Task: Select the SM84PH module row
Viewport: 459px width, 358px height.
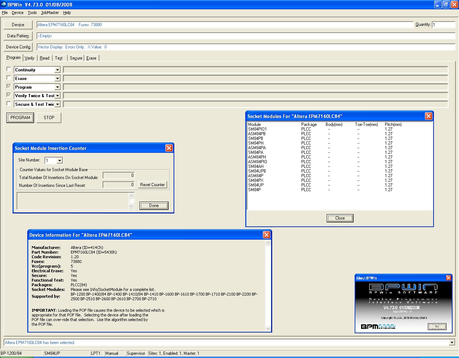Action: pyautogui.click(x=340, y=143)
